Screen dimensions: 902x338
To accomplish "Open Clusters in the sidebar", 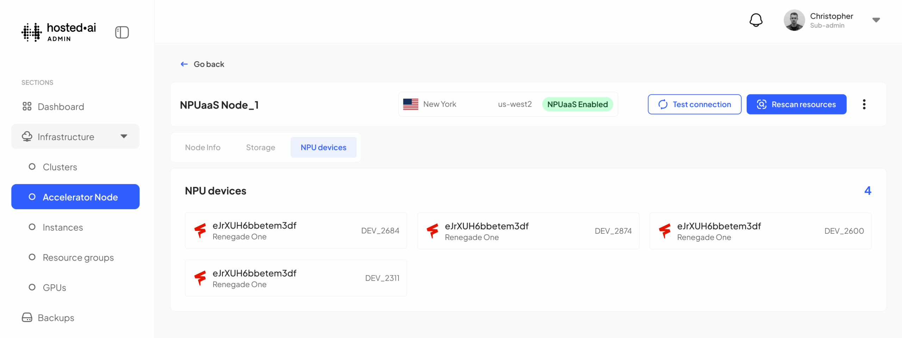I will click(x=60, y=167).
